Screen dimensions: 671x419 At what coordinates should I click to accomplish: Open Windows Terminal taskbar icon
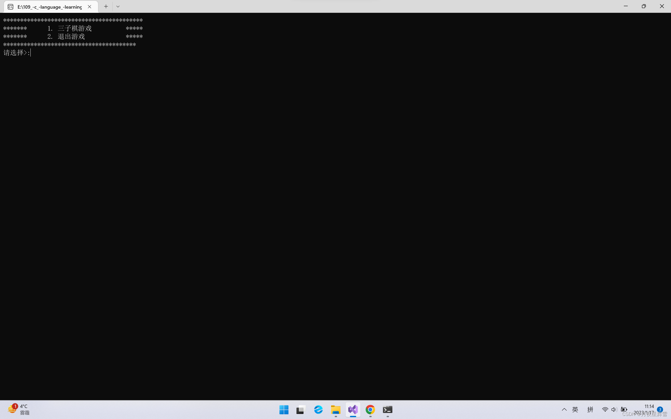[x=387, y=410]
